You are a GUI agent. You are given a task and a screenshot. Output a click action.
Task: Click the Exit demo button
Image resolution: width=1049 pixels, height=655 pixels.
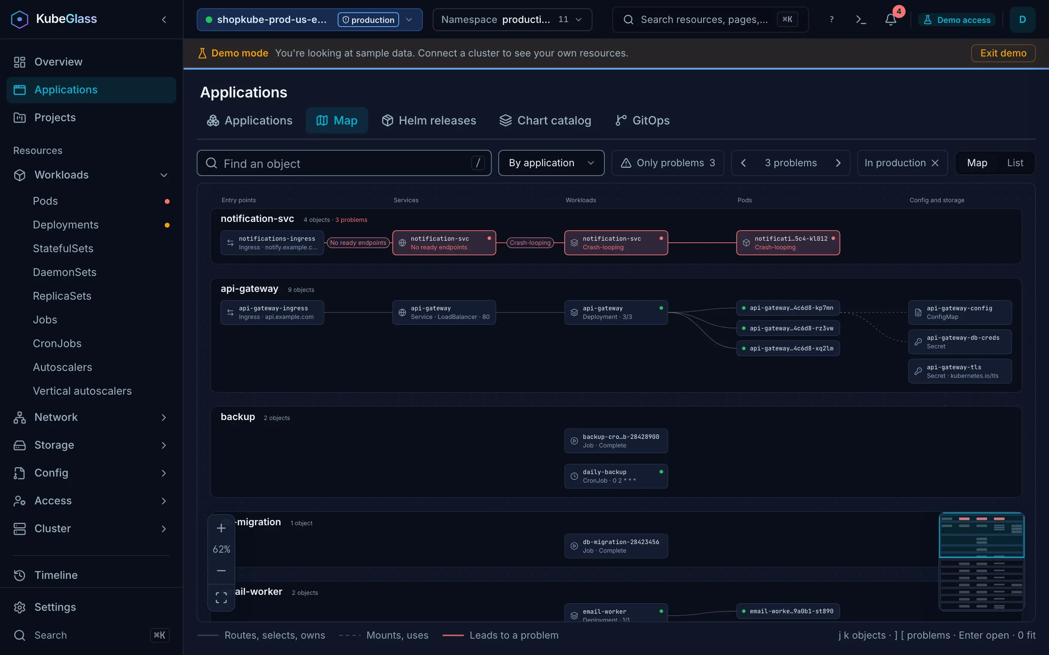coord(1003,53)
